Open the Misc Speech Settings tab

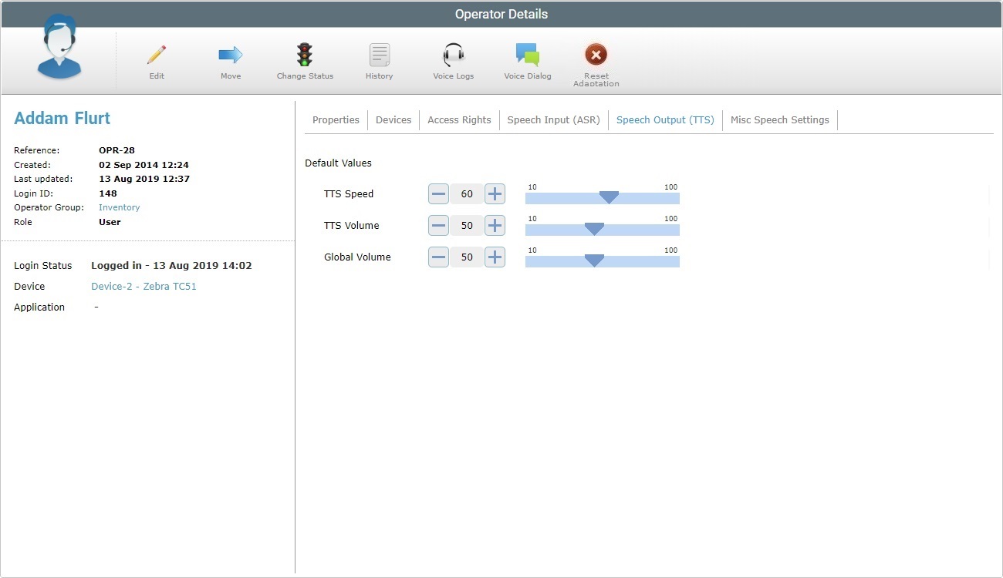[x=779, y=119]
